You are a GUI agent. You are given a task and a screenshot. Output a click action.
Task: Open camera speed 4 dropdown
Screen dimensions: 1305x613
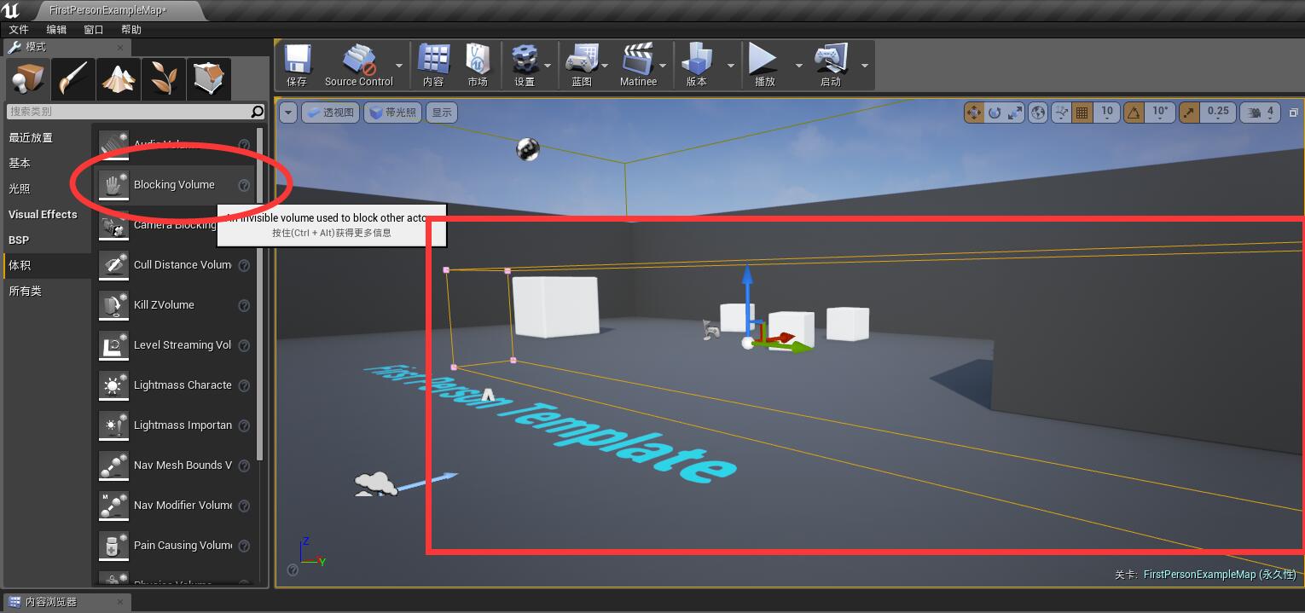(1261, 112)
